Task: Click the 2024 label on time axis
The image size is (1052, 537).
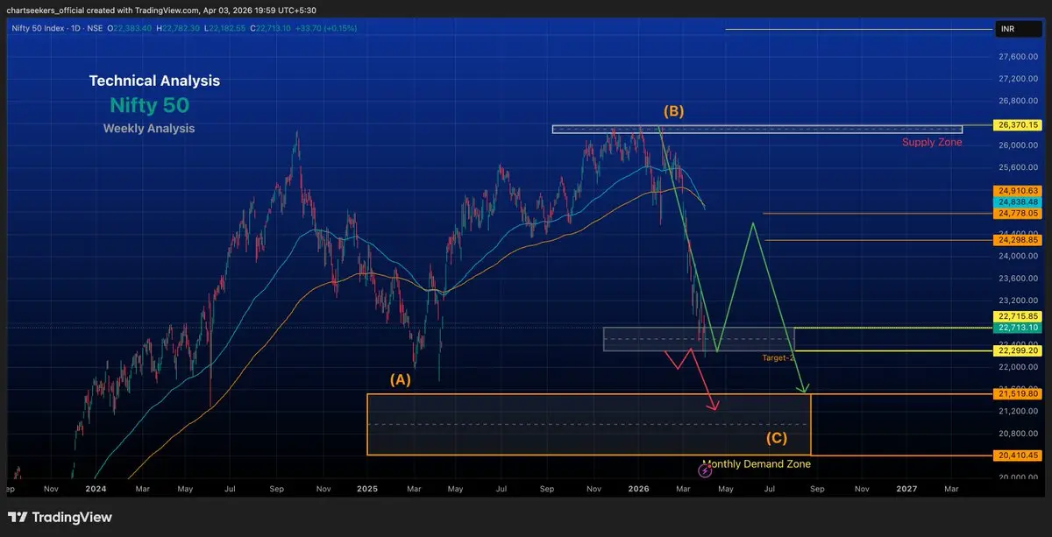Action: pyautogui.click(x=96, y=489)
